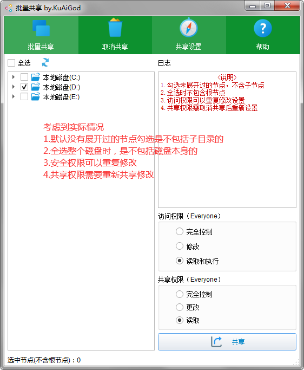
Task: Switch to the 取消共享 tab
Action: [x=115, y=35]
